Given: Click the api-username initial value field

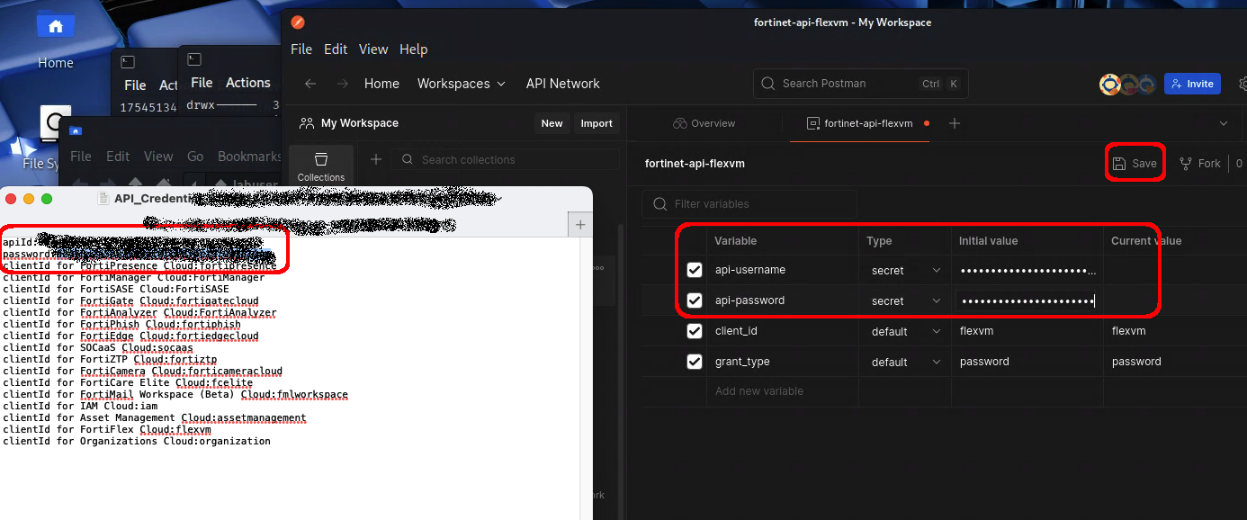Looking at the screenshot, I should point(1027,270).
